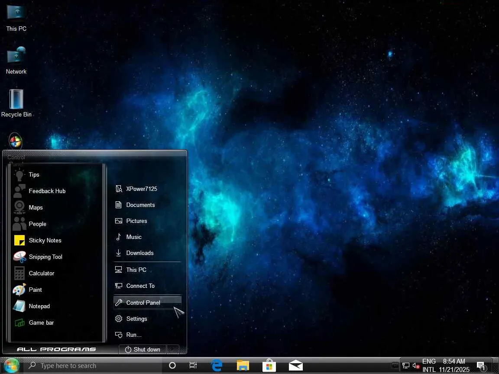Click the Documents page icon
This screenshot has height=374, width=499.
tap(118, 205)
